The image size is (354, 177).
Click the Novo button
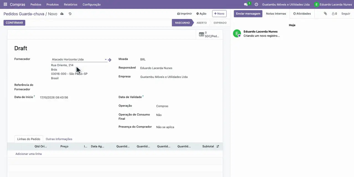(219, 14)
